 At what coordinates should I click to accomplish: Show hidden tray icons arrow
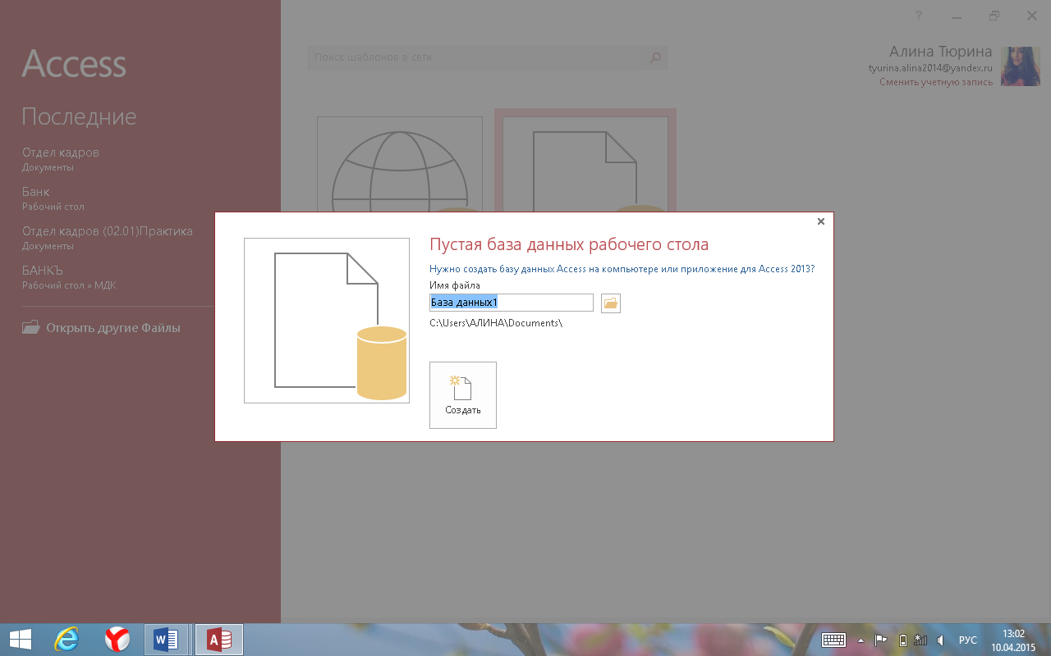tap(861, 640)
